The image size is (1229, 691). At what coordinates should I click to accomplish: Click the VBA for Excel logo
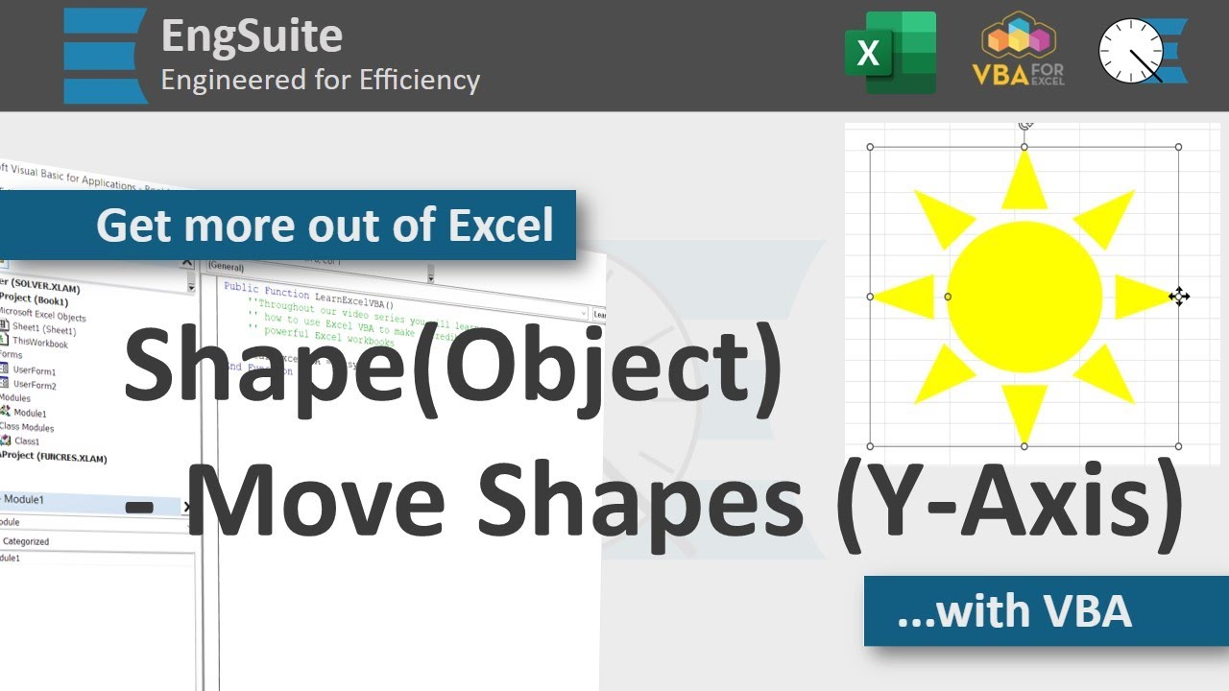[x=1018, y=53]
